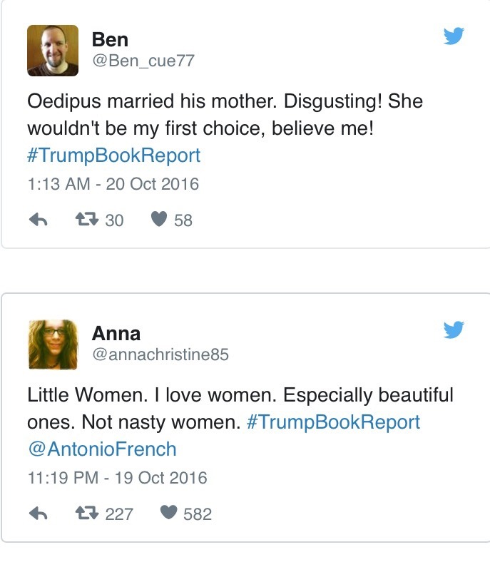Open timestamp 1:13 AM - 20 Oct 2016
The image size is (490, 582).
[x=113, y=184]
